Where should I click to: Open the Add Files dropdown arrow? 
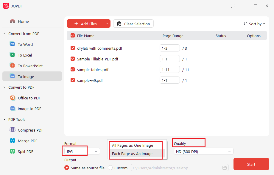(107, 24)
